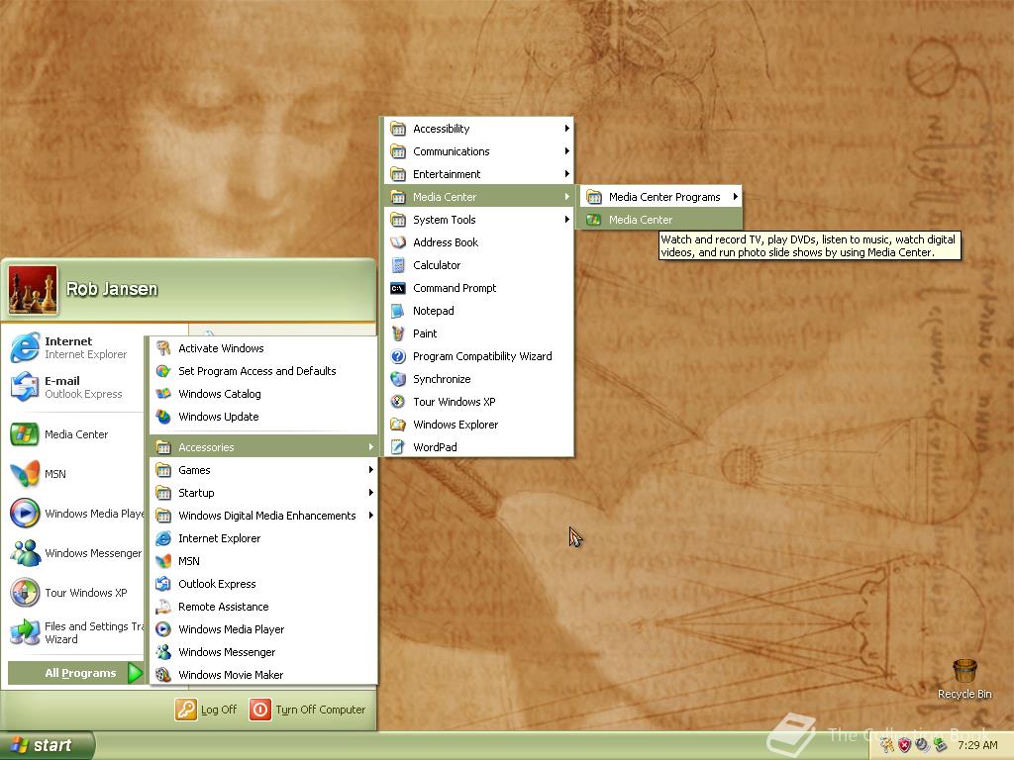Viewport: 1014px width, 760px height.
Task: Open Calculator icon in Accessories menu
Action: point(398,265)
